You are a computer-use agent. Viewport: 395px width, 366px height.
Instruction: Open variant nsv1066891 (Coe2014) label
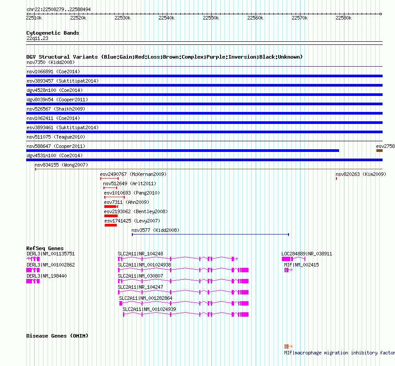(x=53, y=72)
